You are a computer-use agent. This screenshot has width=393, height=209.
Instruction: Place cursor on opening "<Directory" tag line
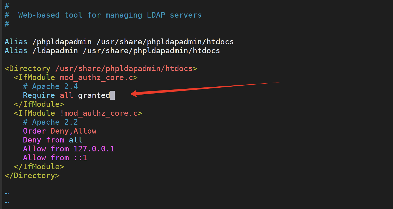tap(101, 69)
